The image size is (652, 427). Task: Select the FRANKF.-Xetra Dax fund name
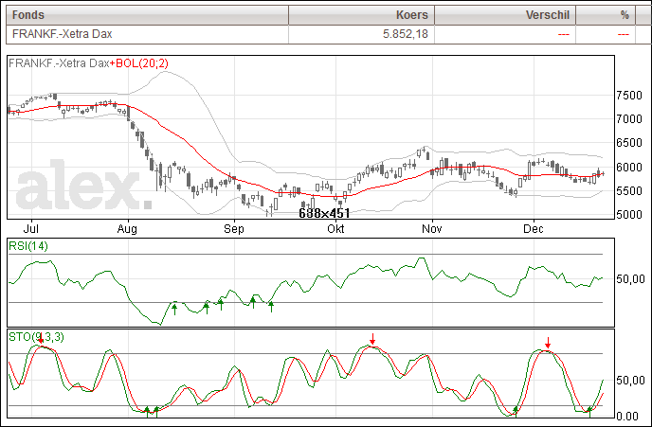click(x=62, y=34)
